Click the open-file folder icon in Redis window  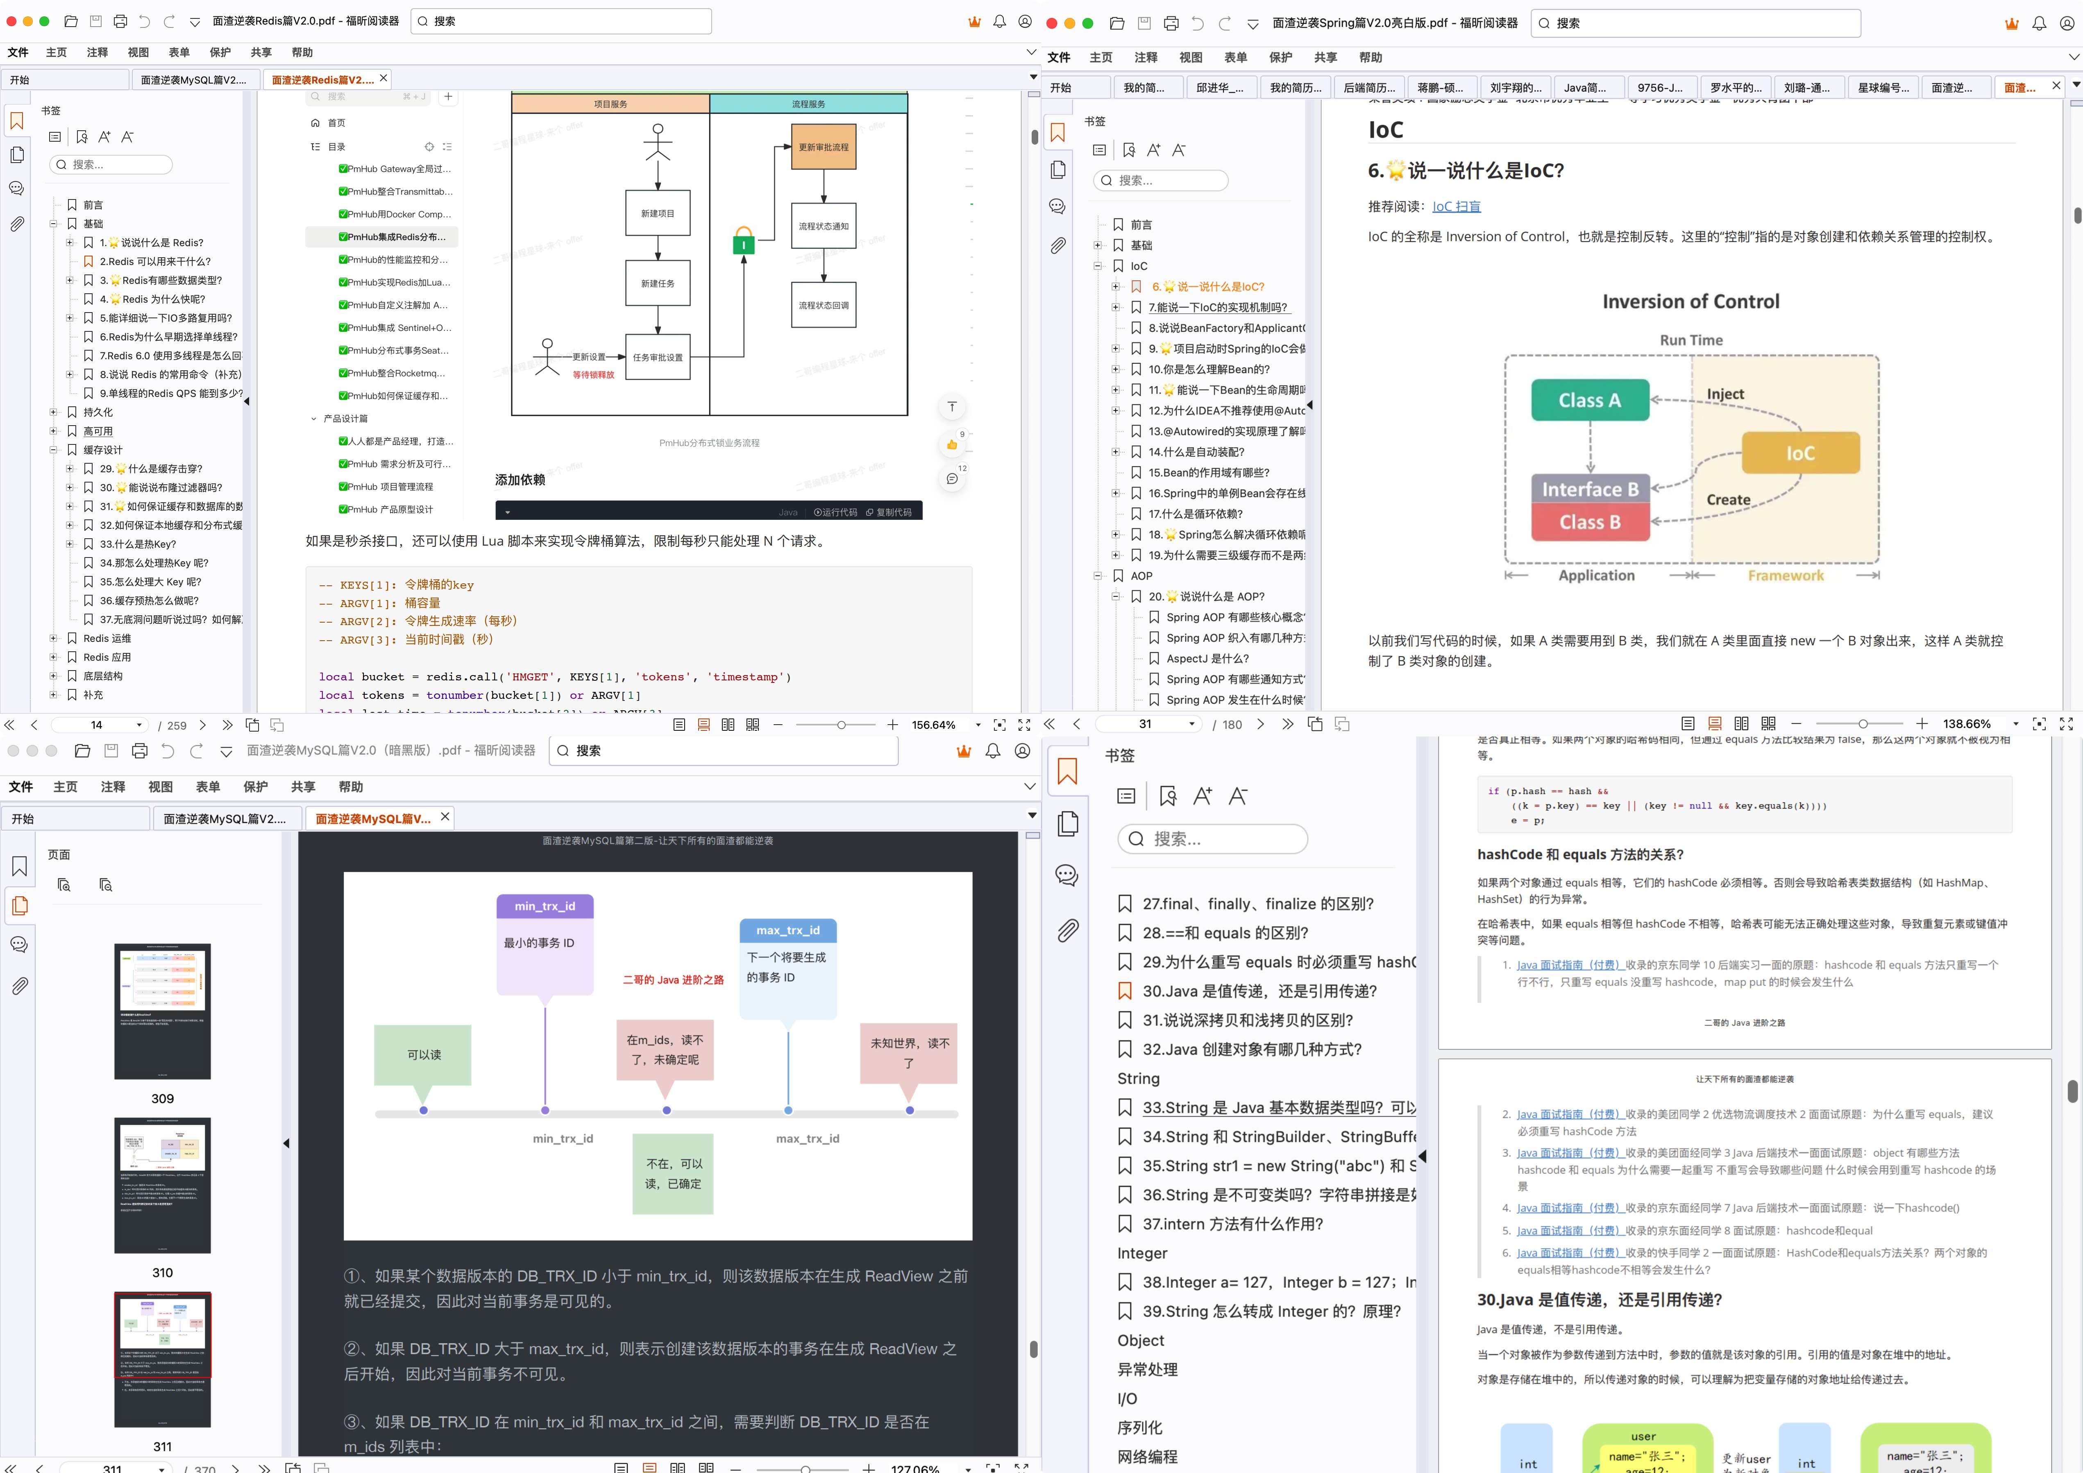[x=71, y=21]
